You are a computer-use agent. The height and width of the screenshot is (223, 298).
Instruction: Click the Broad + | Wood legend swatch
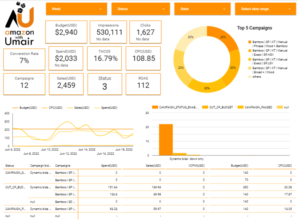[x=249, y=68]
